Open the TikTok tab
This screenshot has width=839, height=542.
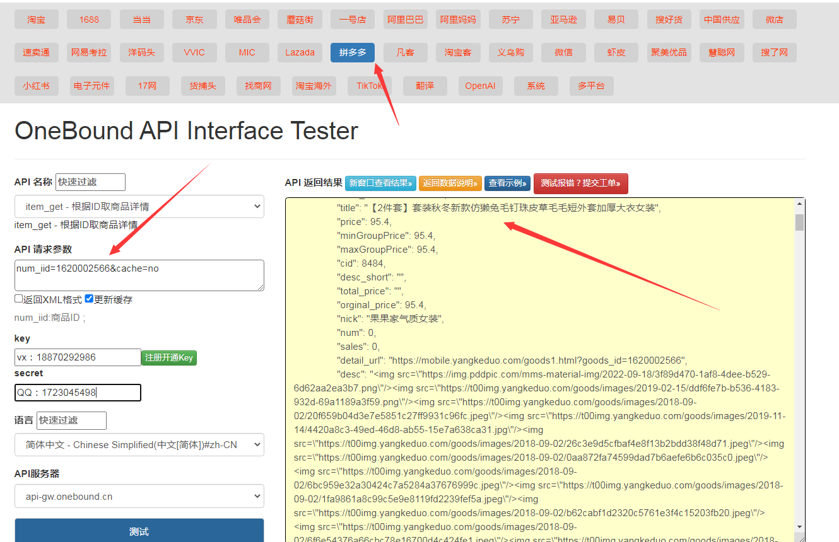369,86
